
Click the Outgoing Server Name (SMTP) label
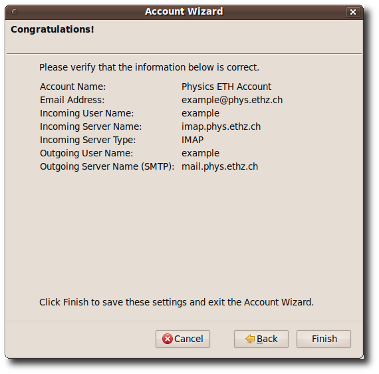point(107,166)
